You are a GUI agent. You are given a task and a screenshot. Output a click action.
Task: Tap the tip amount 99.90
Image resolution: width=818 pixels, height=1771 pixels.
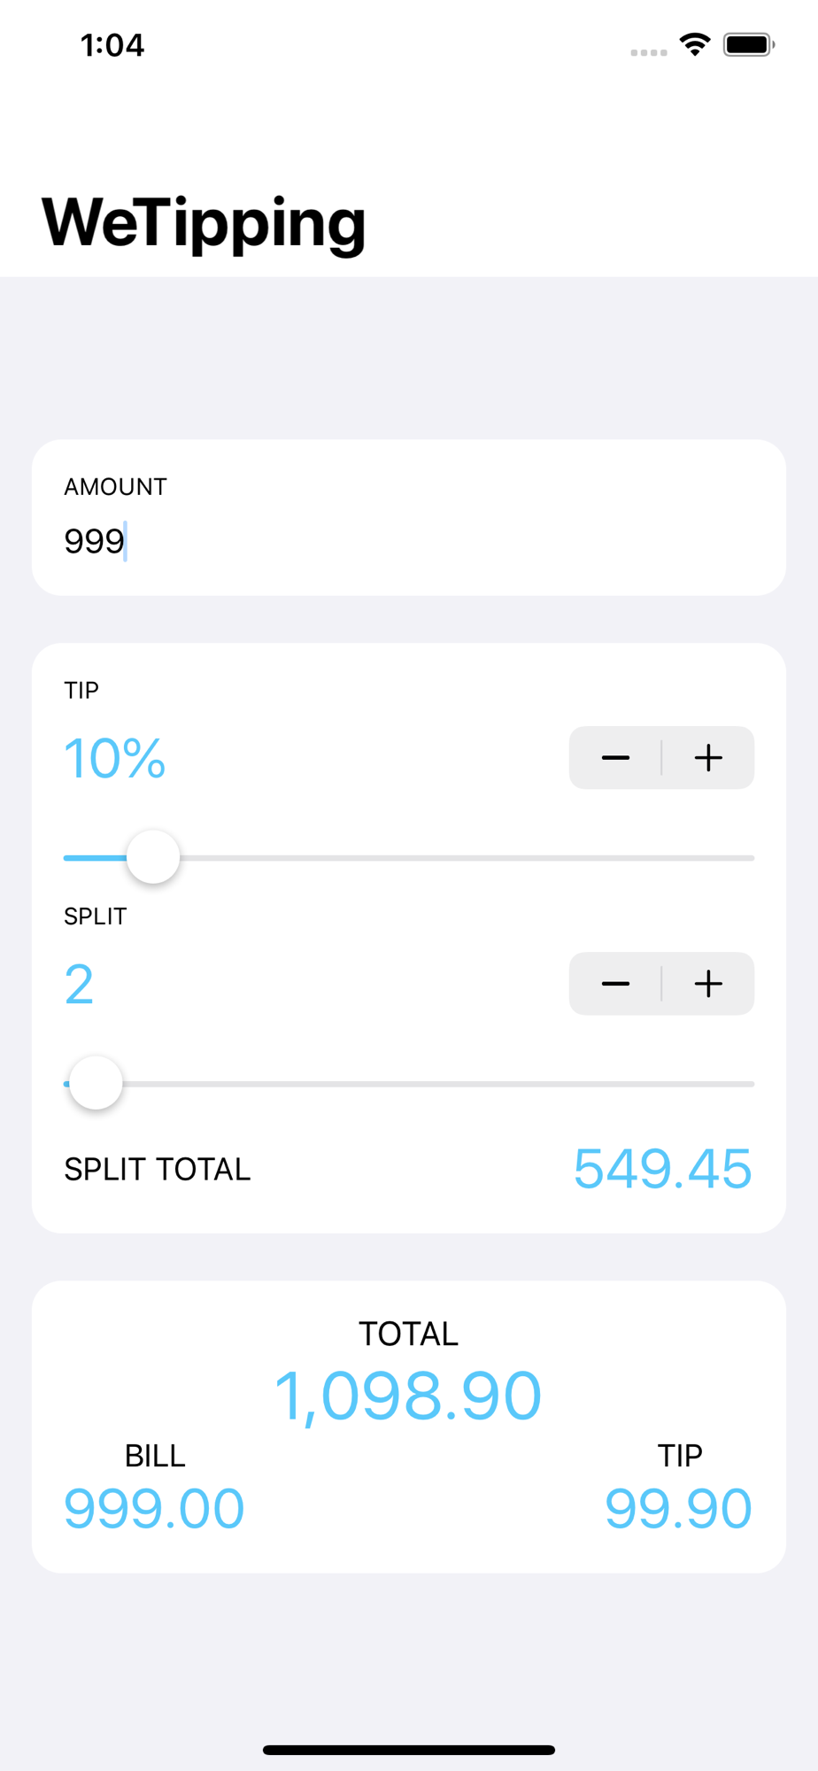tap(678, 1509)
